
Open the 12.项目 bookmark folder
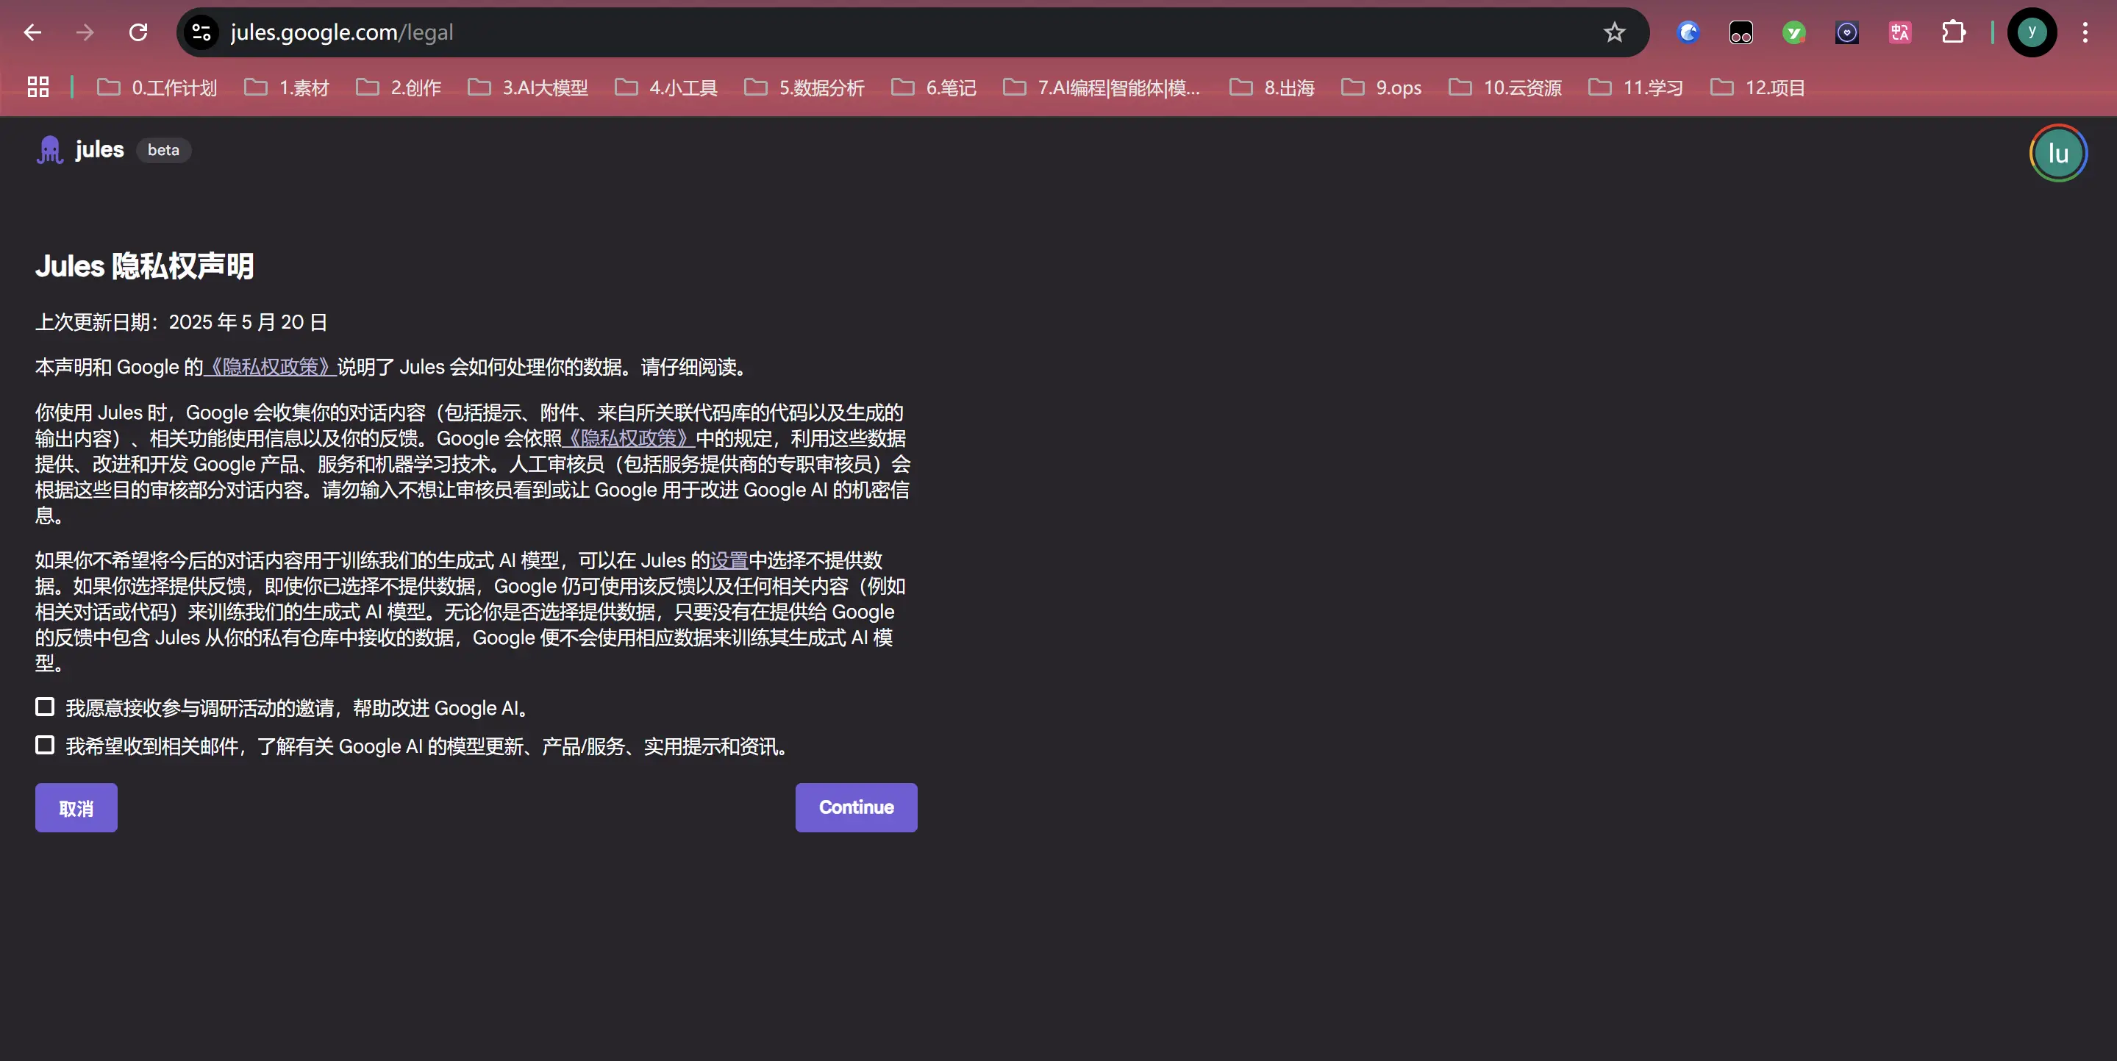1758,87
